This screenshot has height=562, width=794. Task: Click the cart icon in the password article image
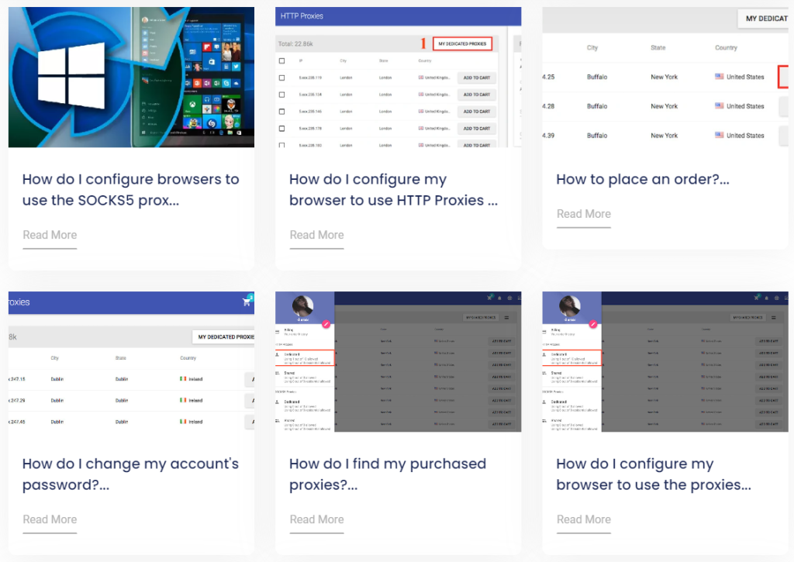247,302
